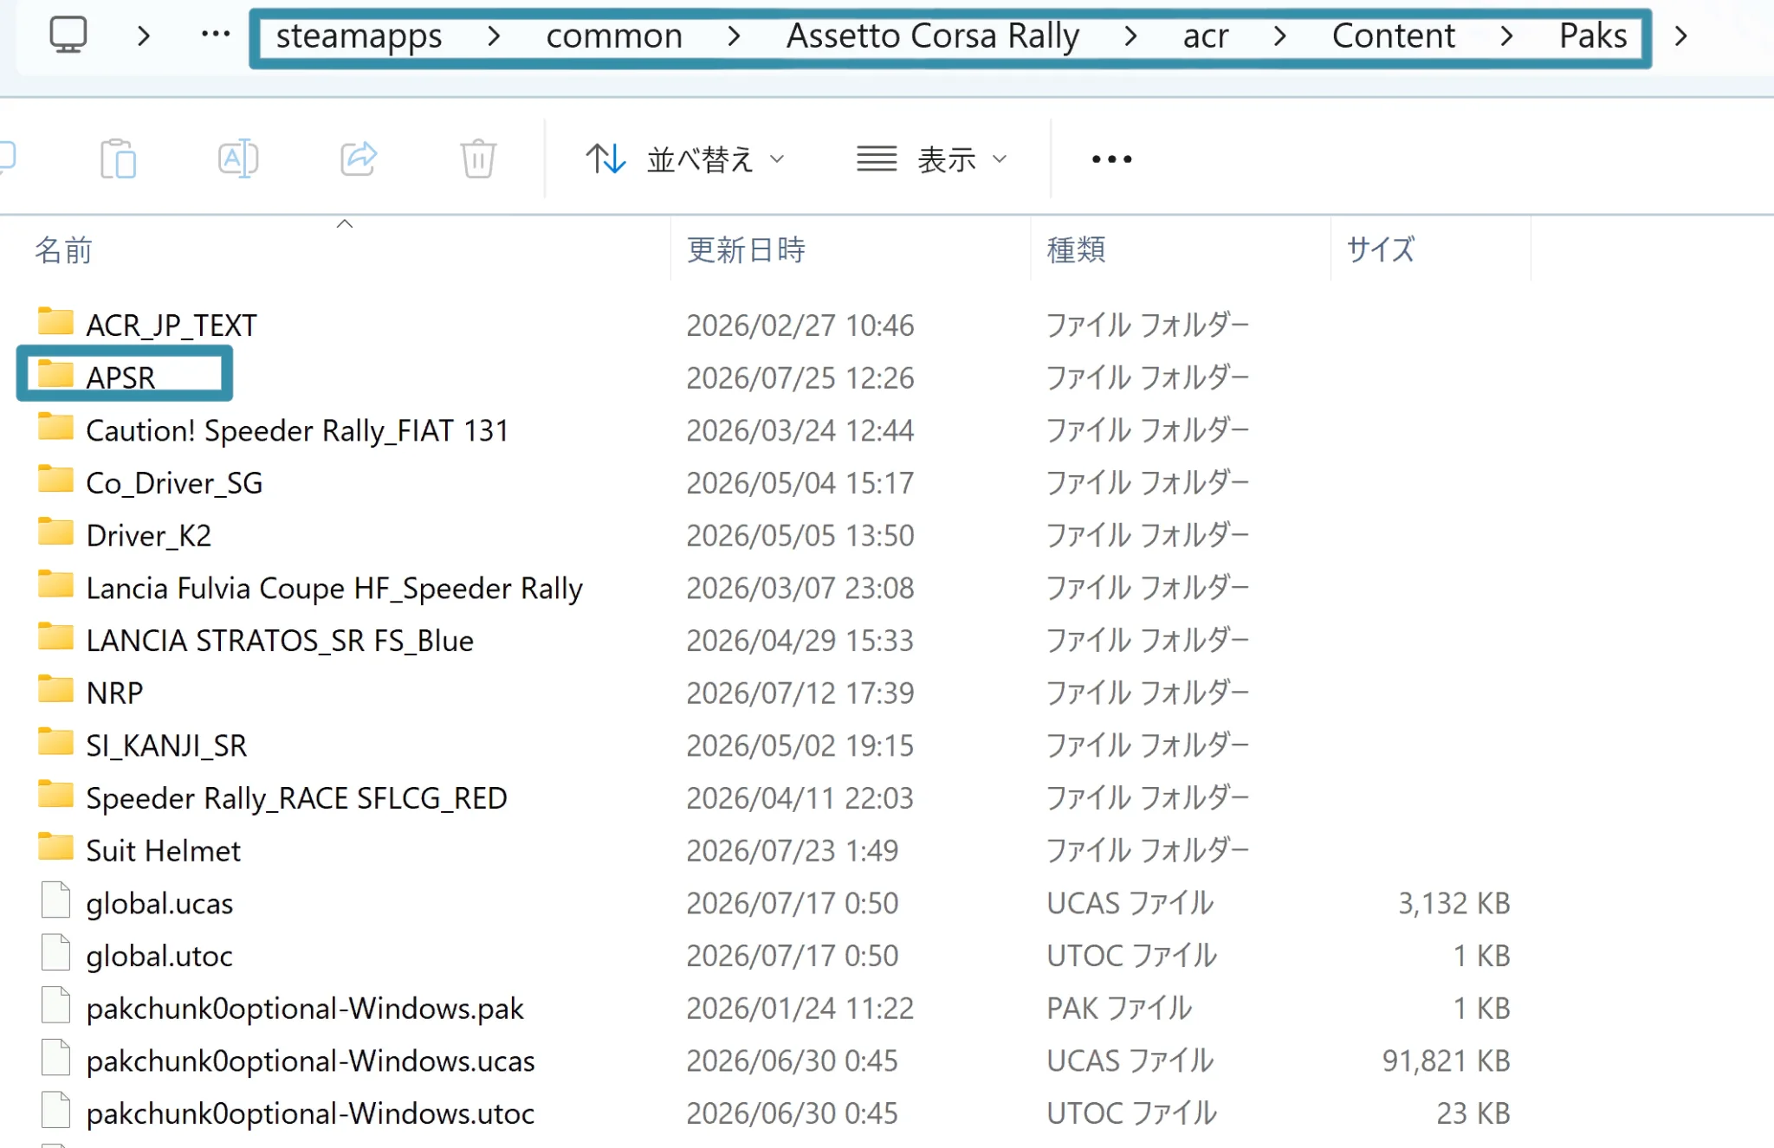Click the folder icon of ACR_JP_TEXT
The image size is (1774, 1148).
click(x=55, y=321)
